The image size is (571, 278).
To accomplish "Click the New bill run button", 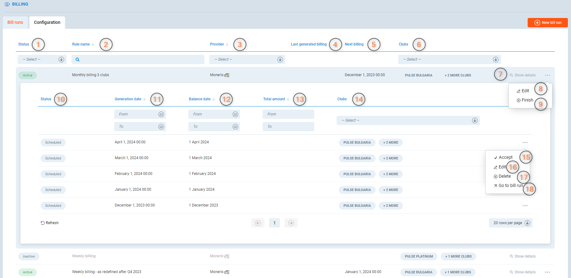I will pos(547,23).
